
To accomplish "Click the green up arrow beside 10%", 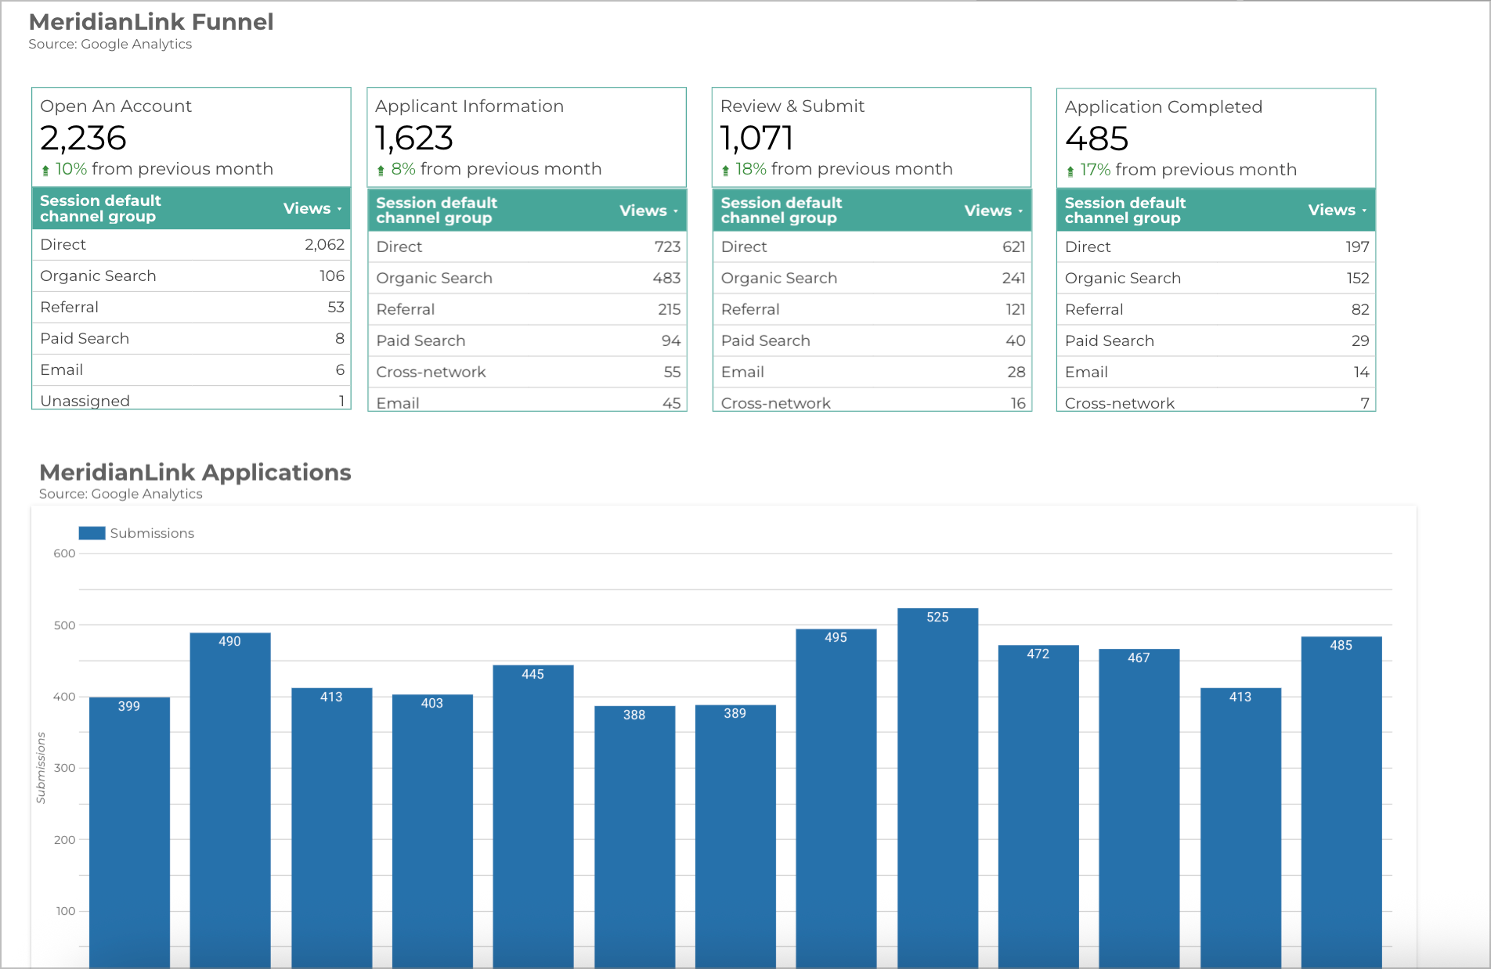I will (45, 170).
